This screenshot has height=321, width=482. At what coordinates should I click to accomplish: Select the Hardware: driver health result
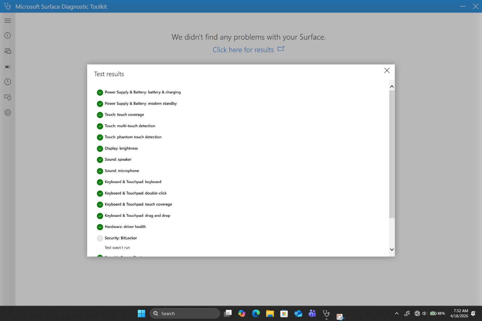point(125,227)
